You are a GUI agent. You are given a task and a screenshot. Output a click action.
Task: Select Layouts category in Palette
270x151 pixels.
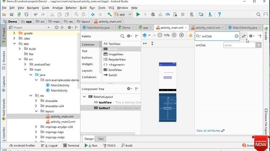(87, 70)
